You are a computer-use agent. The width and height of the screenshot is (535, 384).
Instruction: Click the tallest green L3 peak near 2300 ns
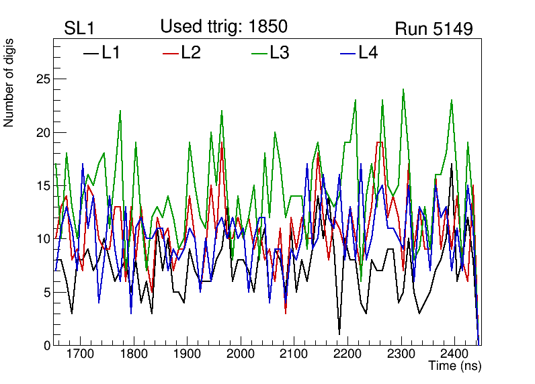(x=403, y=89)
